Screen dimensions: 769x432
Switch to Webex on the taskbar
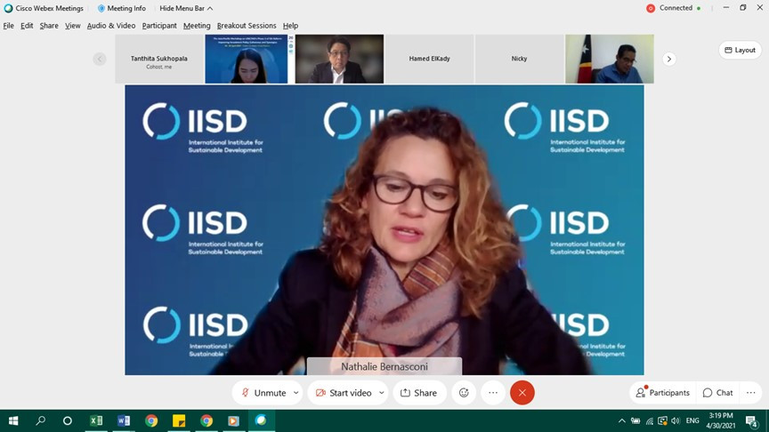pos(261,420)
